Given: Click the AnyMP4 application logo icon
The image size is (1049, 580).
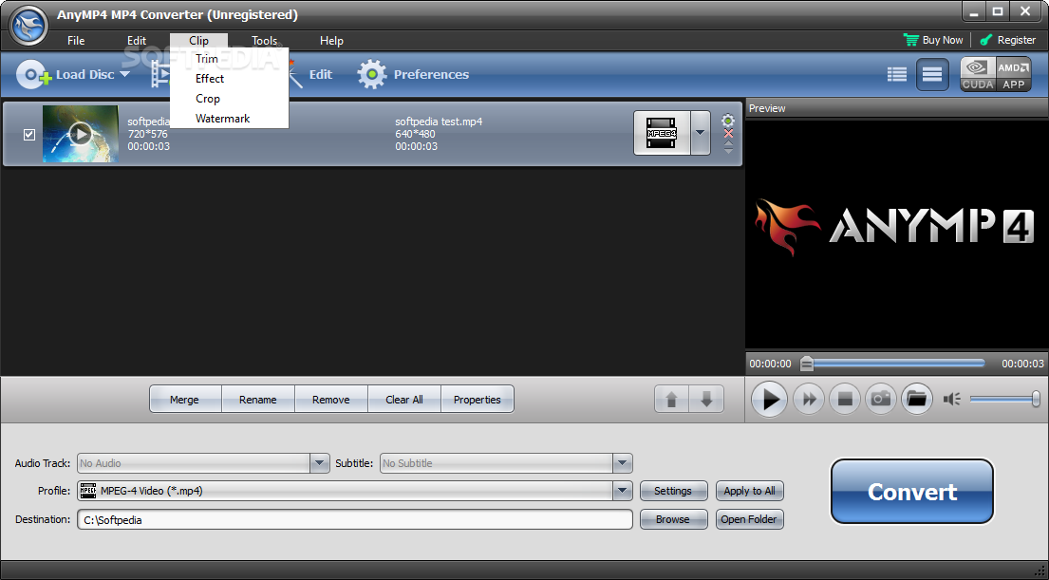Looking at the screenshot, I should (28, 26).
